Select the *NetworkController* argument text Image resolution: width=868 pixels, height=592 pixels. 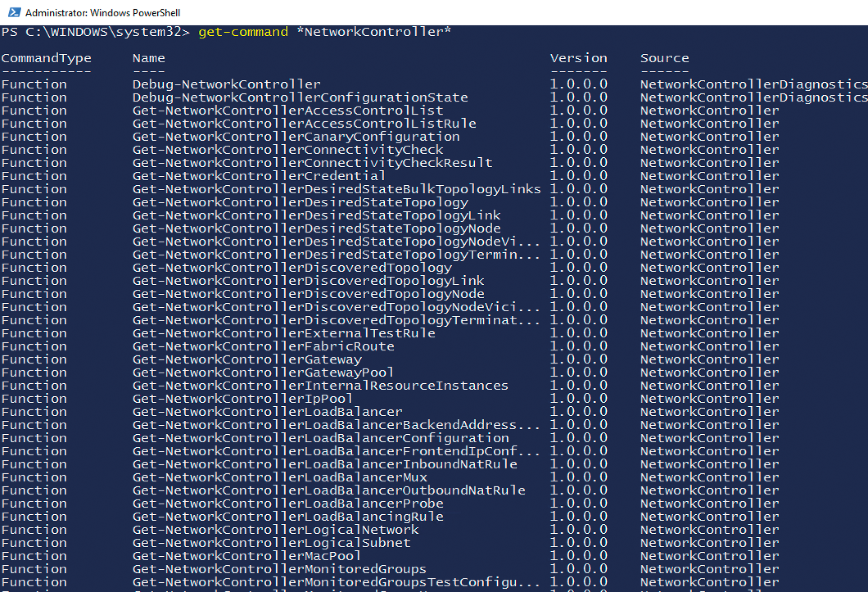coord(375,32)
